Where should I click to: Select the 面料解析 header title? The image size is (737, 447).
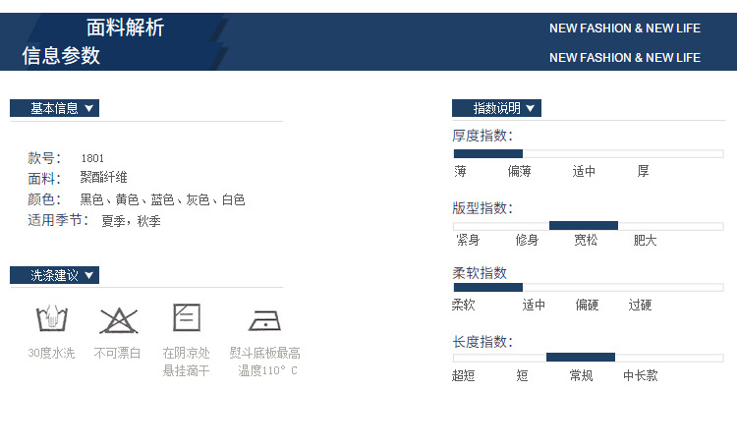125,28
